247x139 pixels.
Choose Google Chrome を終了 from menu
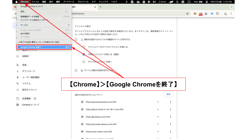coord(45,47)
